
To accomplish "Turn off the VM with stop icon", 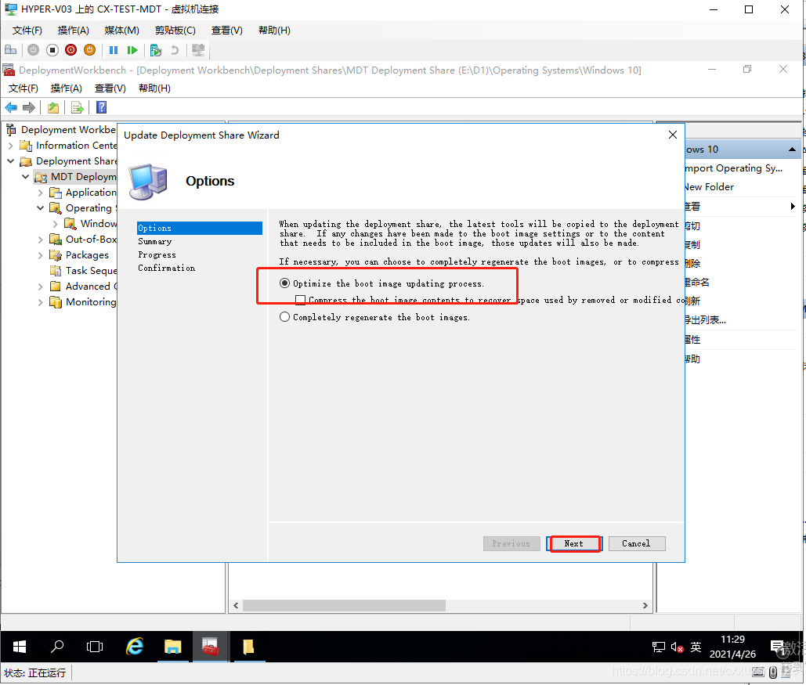I will click(52, 50).
